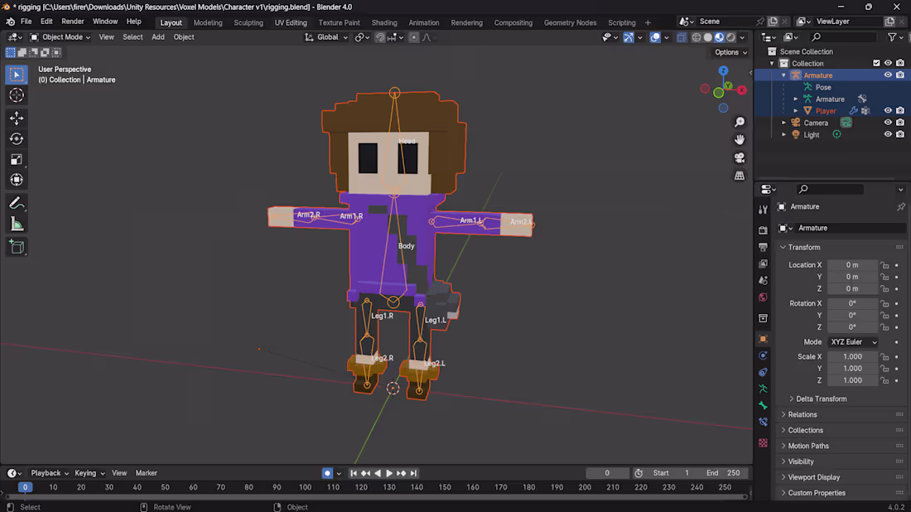
Task: Toggle the Camera's visibility eye icon
Action: pyautogui.click(x=888, y=122)
